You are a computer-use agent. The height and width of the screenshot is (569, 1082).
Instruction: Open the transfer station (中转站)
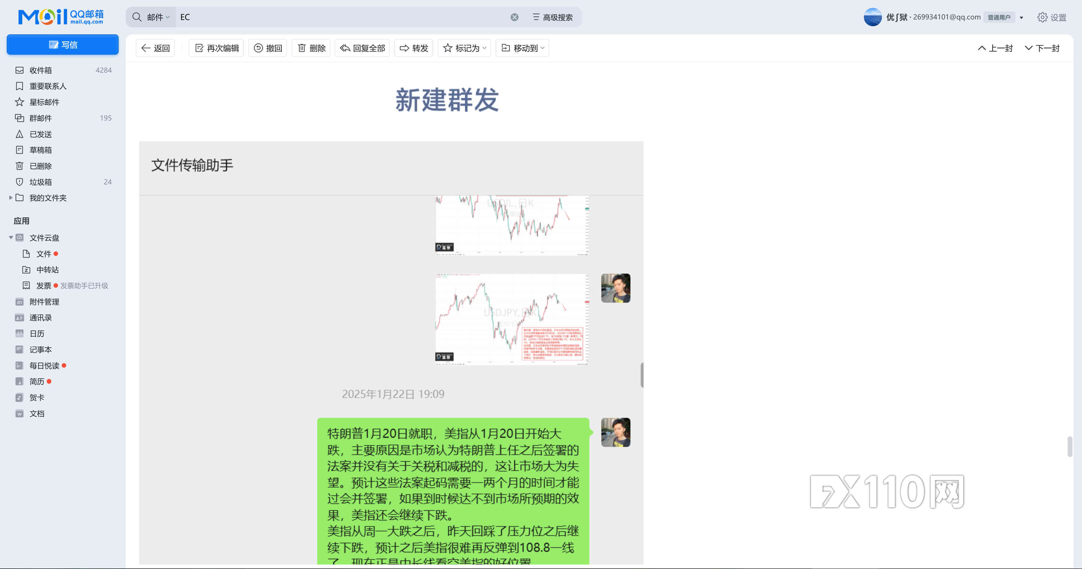point(47,270)
